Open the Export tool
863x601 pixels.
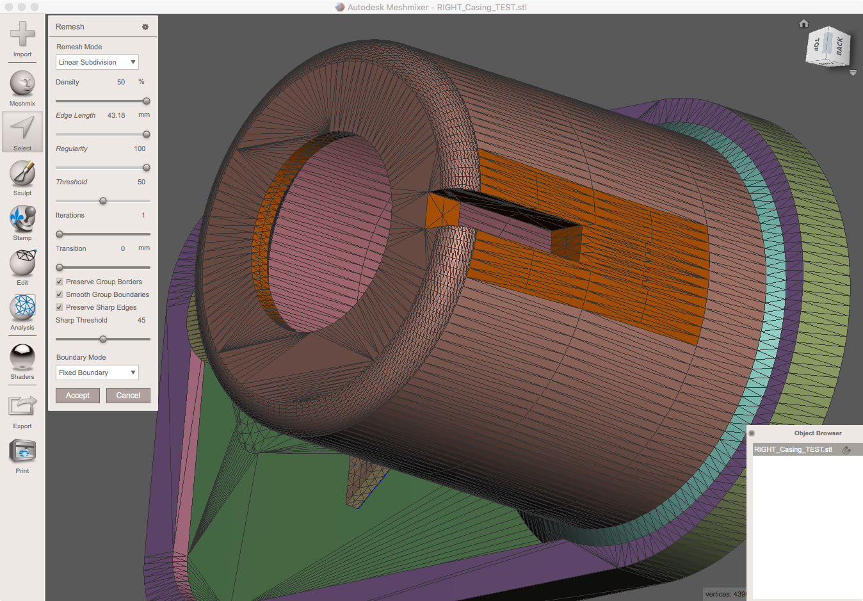coord(22,411)
